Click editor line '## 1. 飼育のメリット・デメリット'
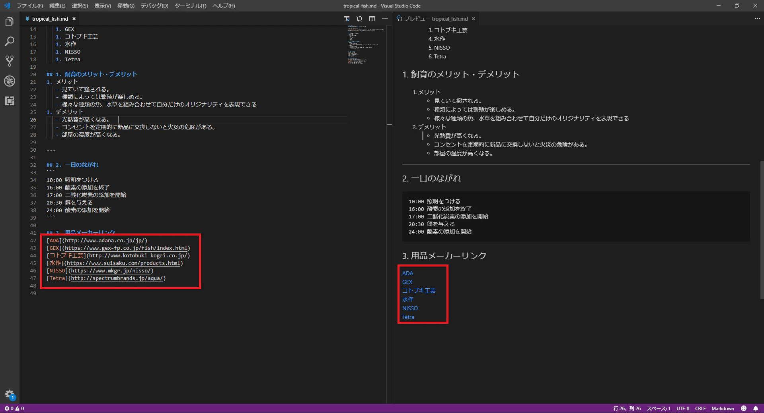The height and width of the screenshot is (413, 764). (92, 74)
